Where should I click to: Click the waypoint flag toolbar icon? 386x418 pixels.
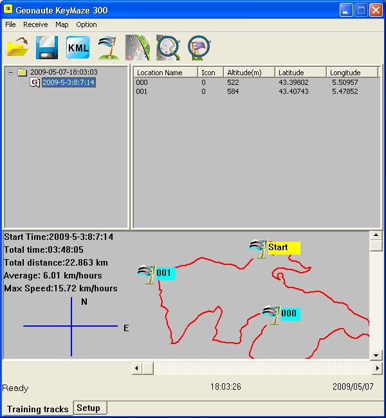point(108,48)
